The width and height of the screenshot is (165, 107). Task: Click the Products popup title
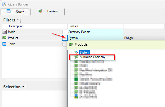pos(81,45)
